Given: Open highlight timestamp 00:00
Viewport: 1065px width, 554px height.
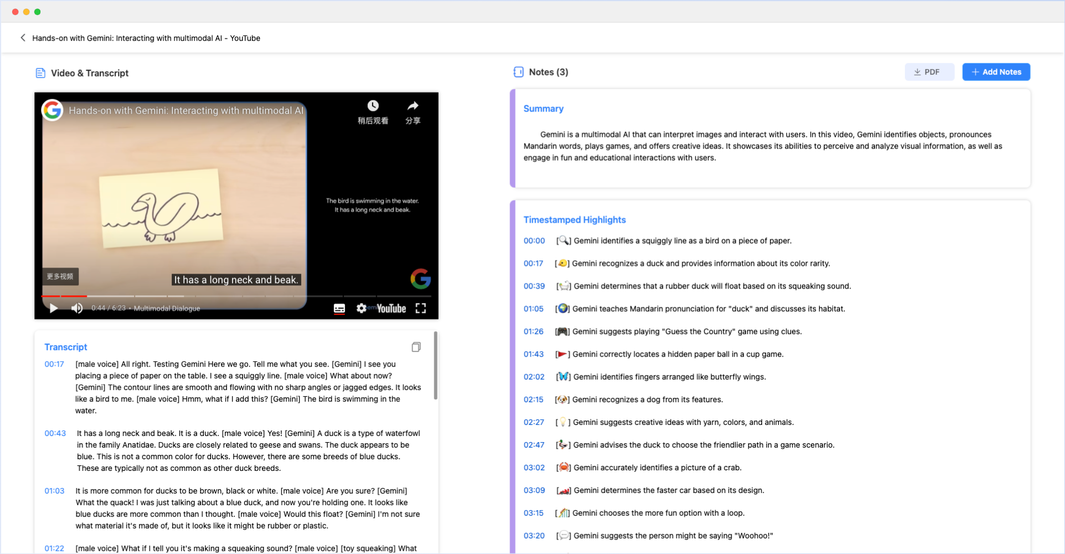Looking at the screenshot, I should (x=534, y=240).
